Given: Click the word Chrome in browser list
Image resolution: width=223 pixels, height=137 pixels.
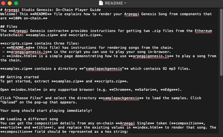Looking at the screenshot, I should point(120,90).
